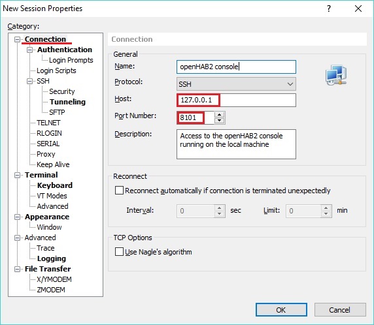Image resolution: width=374 pixels, height=325 pixels.
Task: Select the File Transfer category
Action: click(x=48, y=269)
